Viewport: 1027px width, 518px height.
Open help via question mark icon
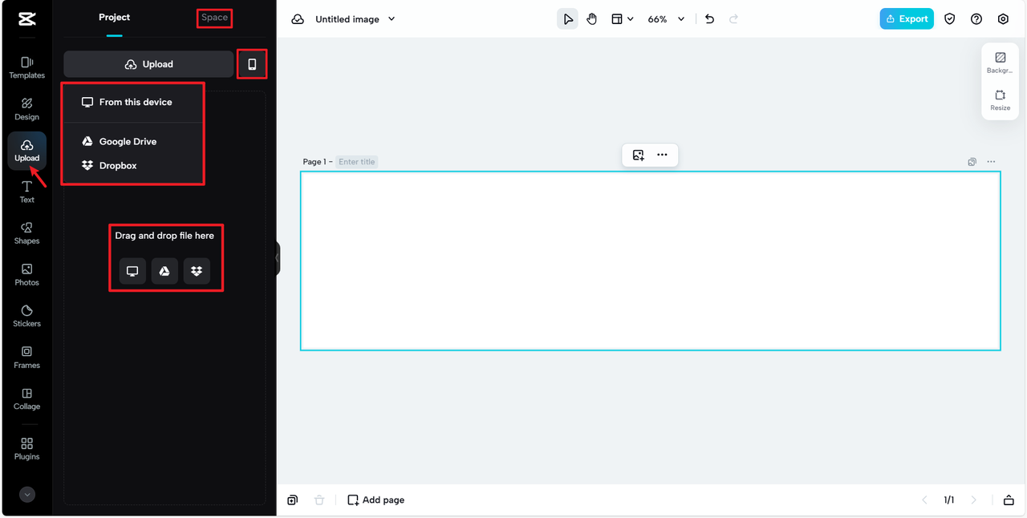[976, 19]
